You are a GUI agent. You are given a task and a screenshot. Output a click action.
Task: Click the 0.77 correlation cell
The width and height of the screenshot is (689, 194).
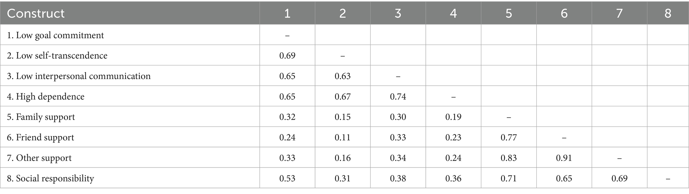point(509,137)
